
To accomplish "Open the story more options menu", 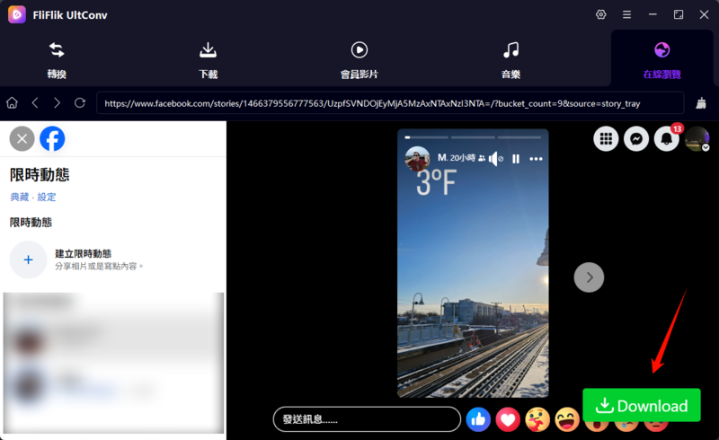I will click(536, 159).
